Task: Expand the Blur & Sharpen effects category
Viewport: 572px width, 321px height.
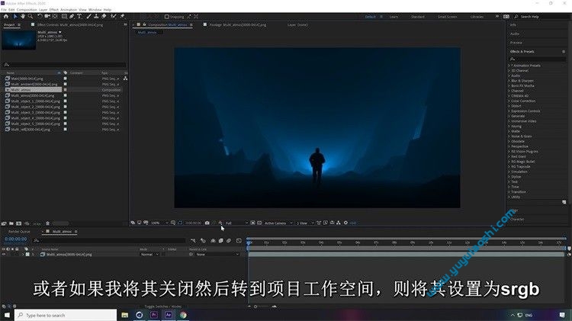Action: click(x=509, y=81)
